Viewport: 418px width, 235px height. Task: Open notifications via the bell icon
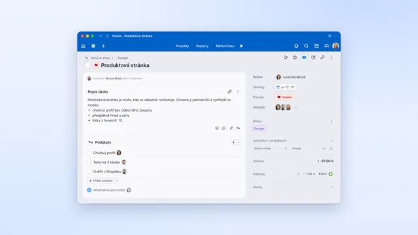coord(296,46)
